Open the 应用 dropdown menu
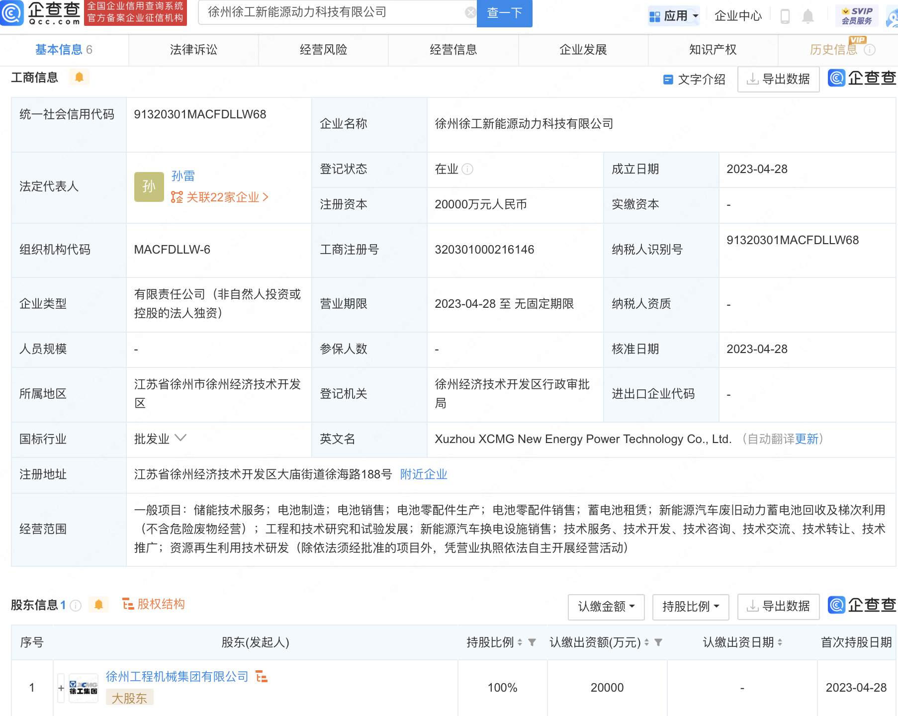Viewport: 898px width, 716px height. click(x=674, y=16)
